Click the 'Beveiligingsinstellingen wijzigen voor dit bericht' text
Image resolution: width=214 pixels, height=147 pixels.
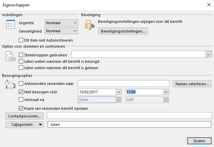tap(140, 21)
